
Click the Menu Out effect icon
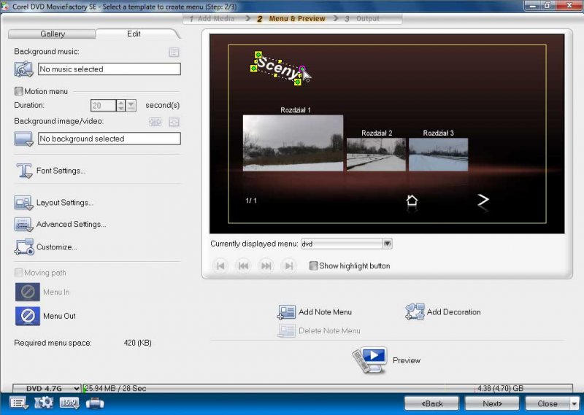[27, 316]
